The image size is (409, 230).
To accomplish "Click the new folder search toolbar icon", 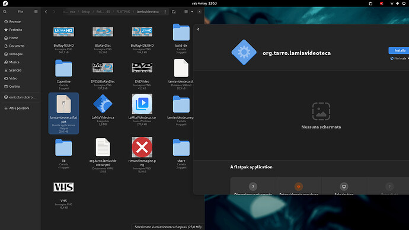I will [x=174, y=12].
